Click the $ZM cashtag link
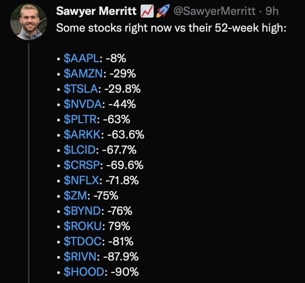 pos(75,195)
